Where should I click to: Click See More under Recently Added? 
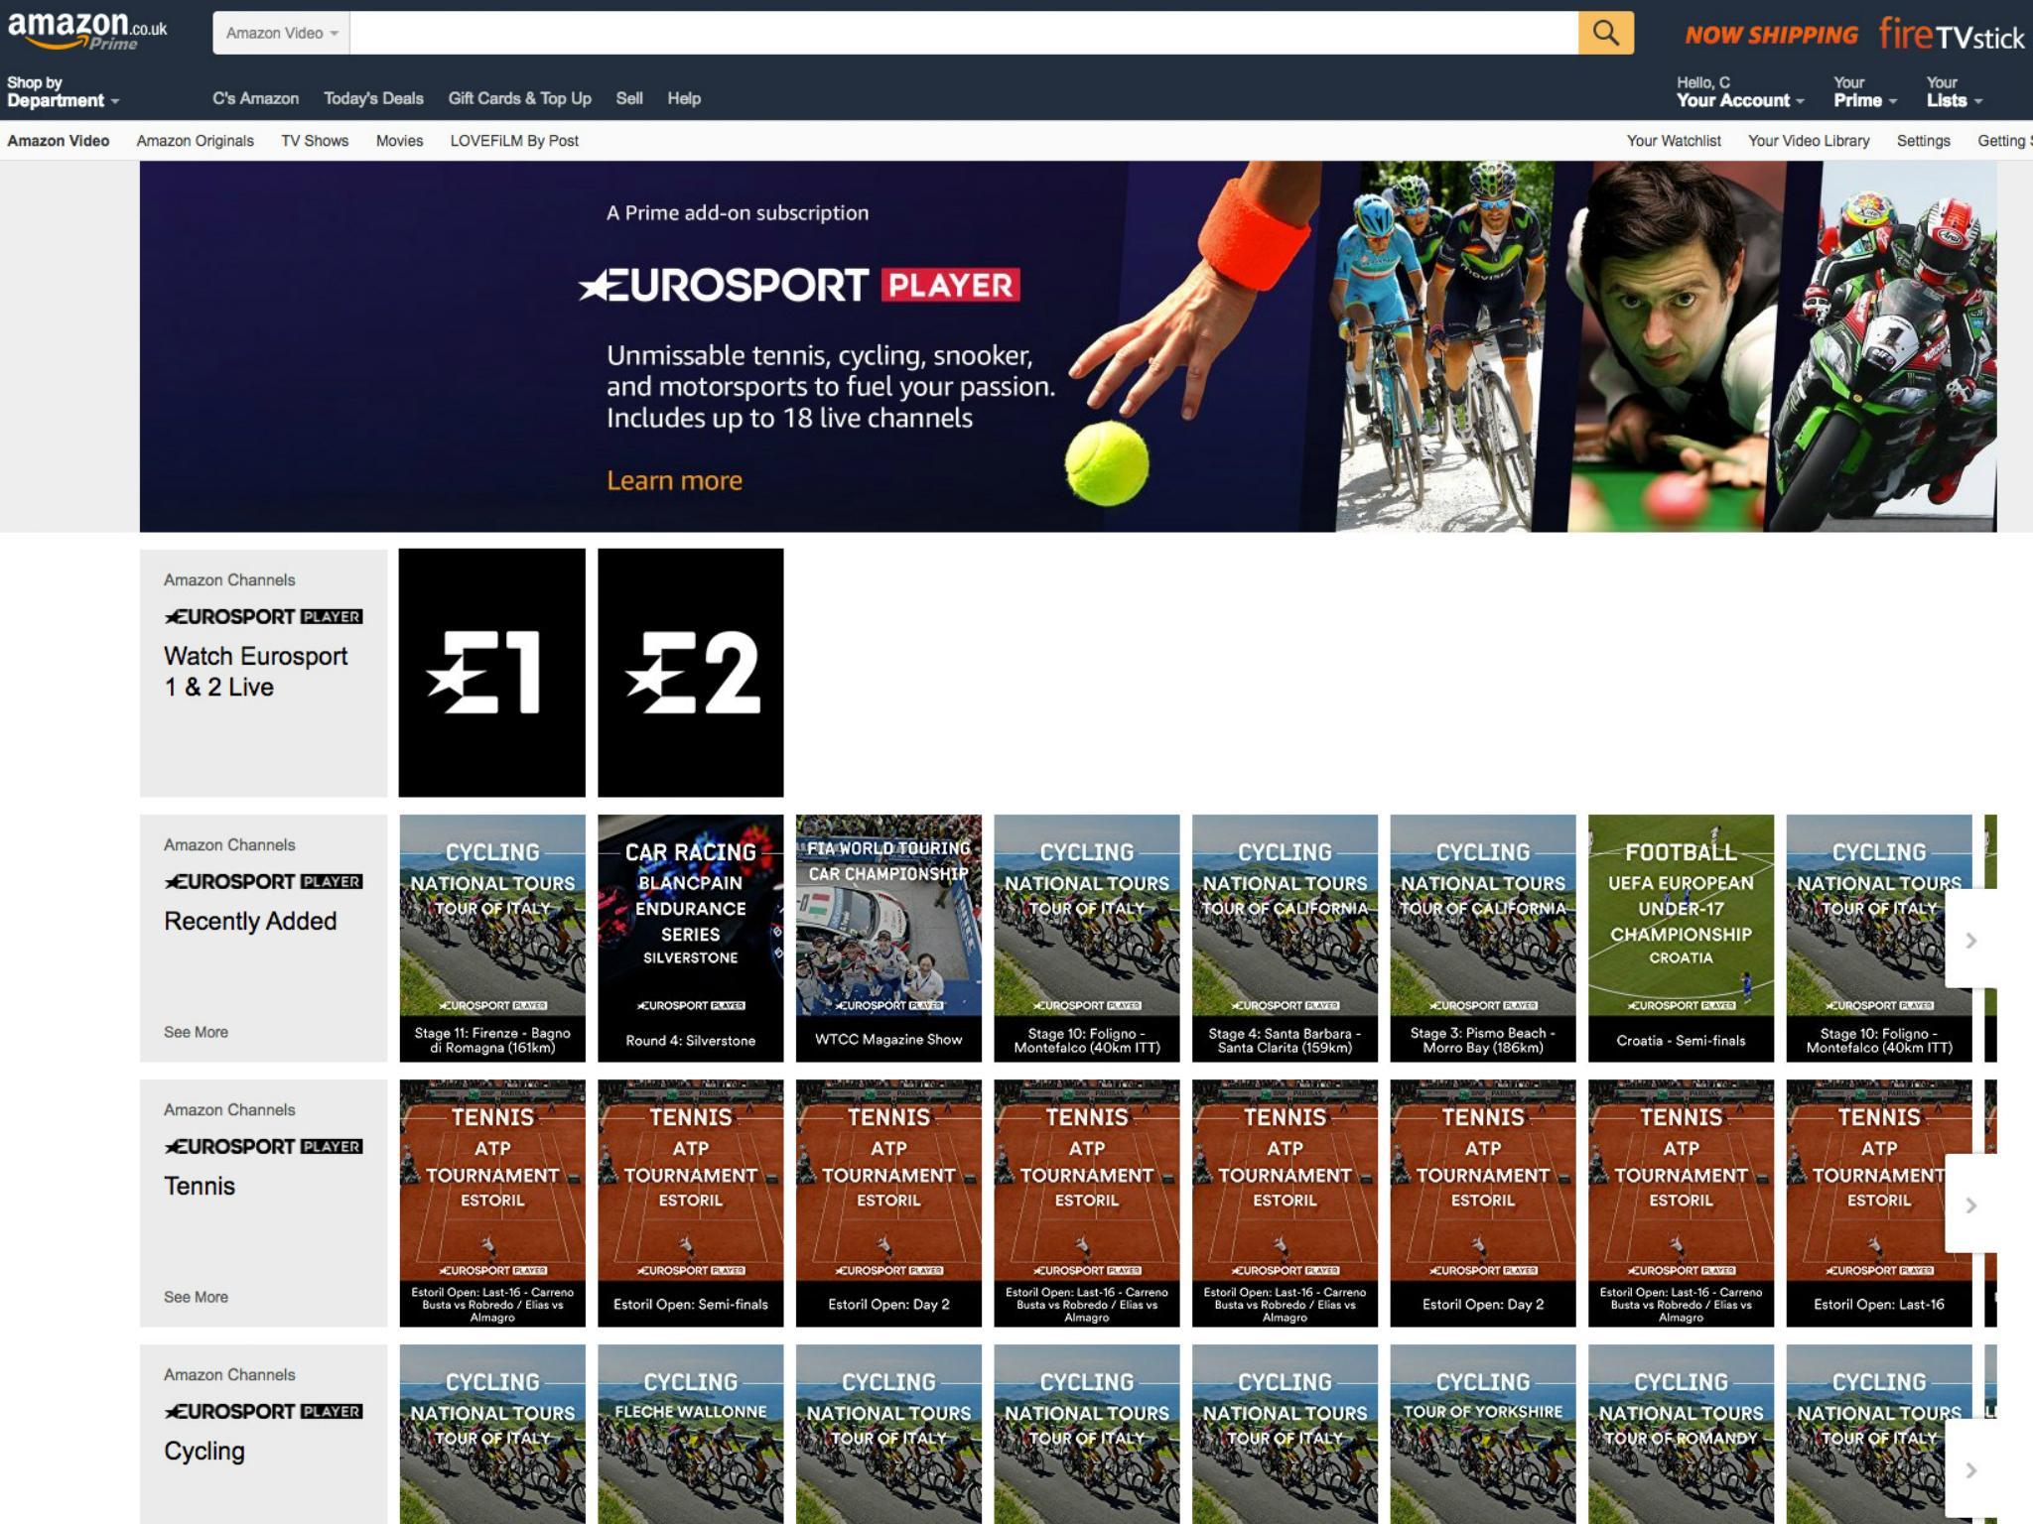[x=196, y=1031]
